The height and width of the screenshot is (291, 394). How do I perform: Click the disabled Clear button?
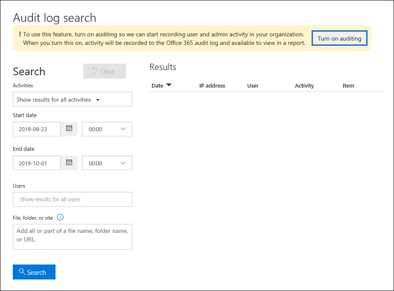(104, 71)
